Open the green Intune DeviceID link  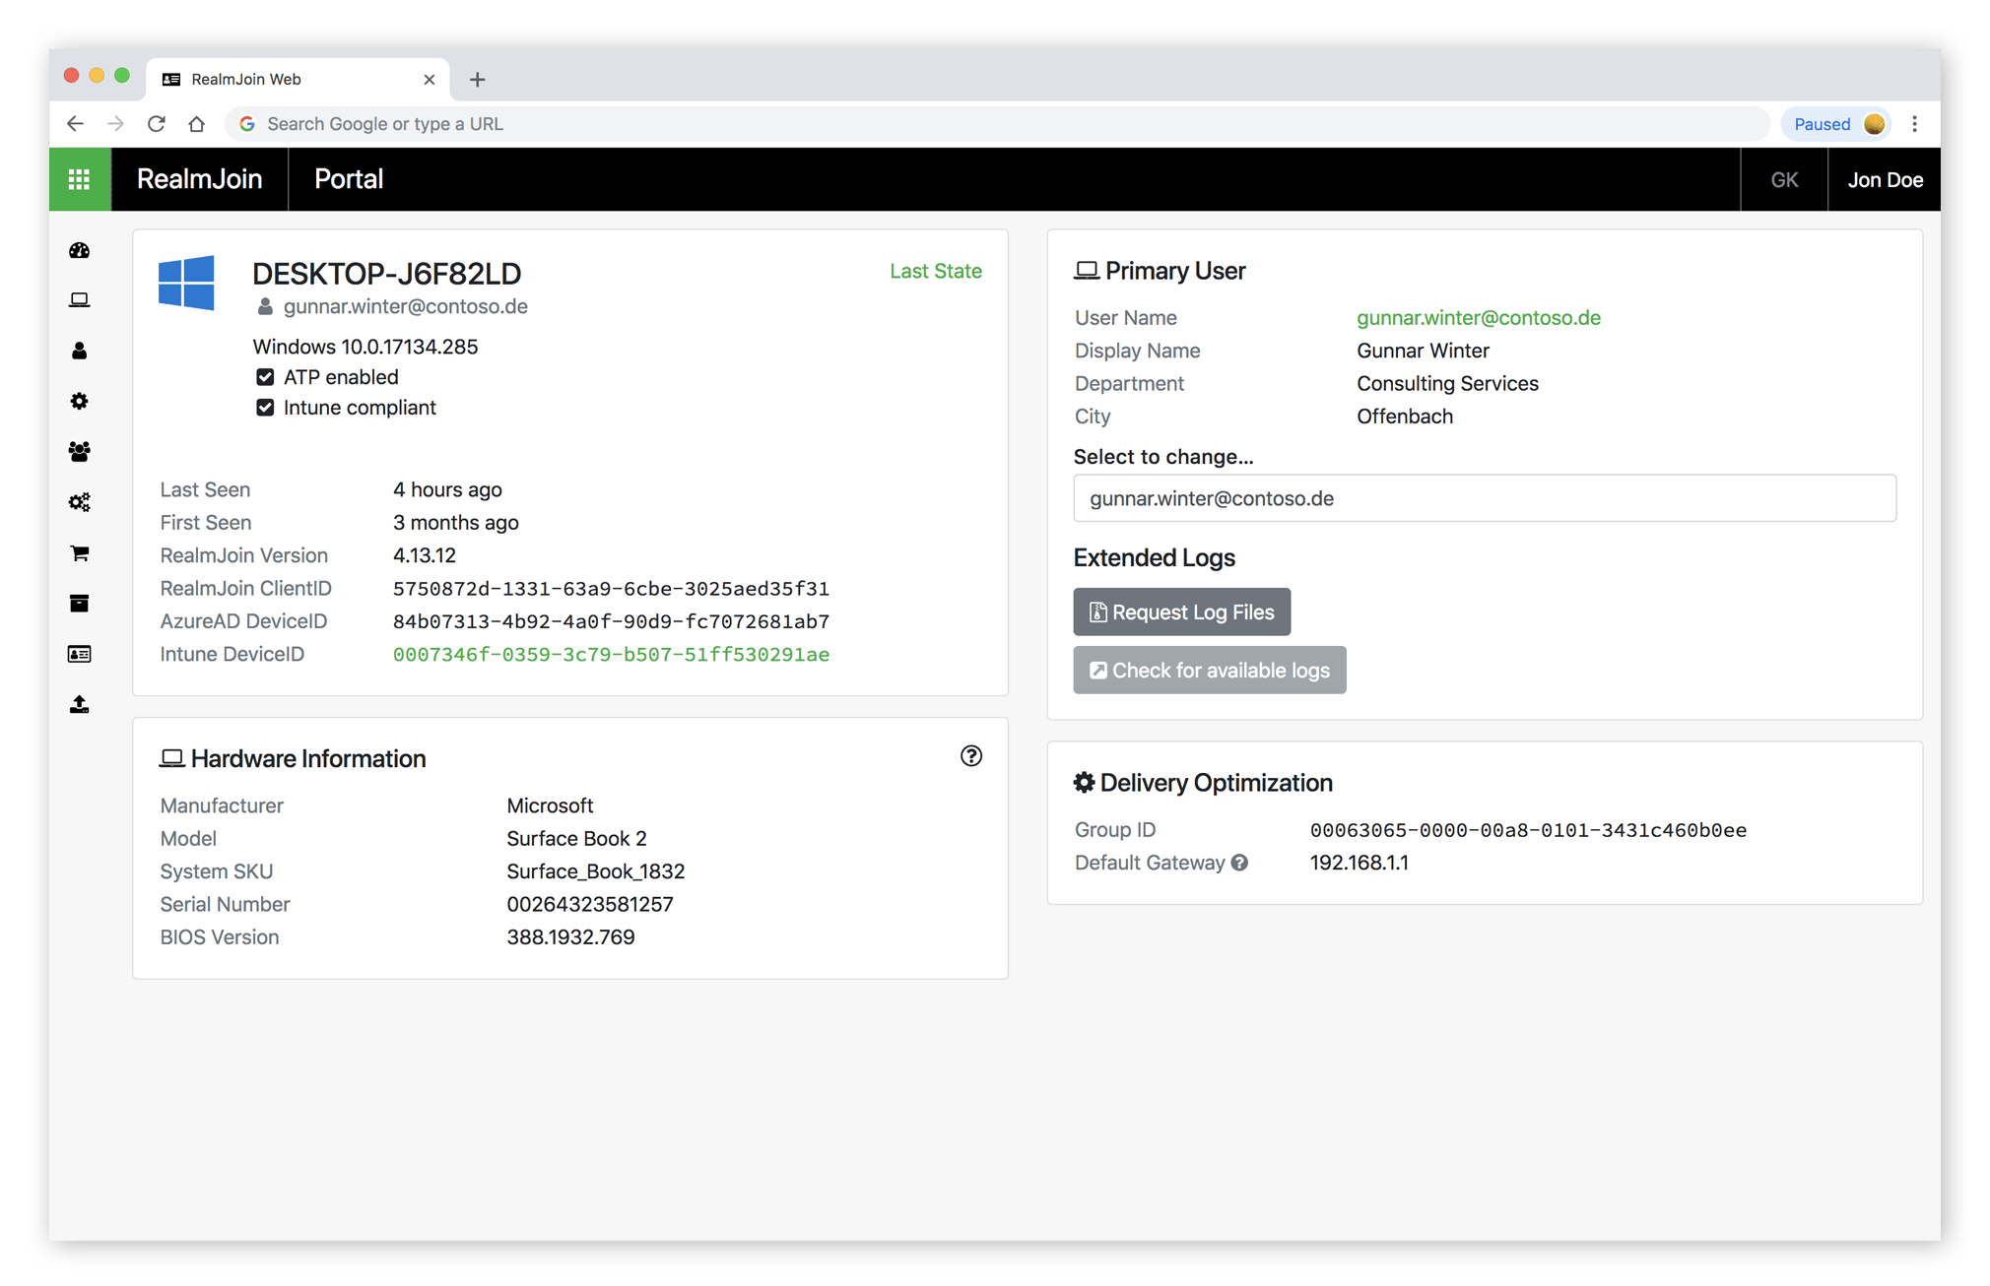coord(611,655)
